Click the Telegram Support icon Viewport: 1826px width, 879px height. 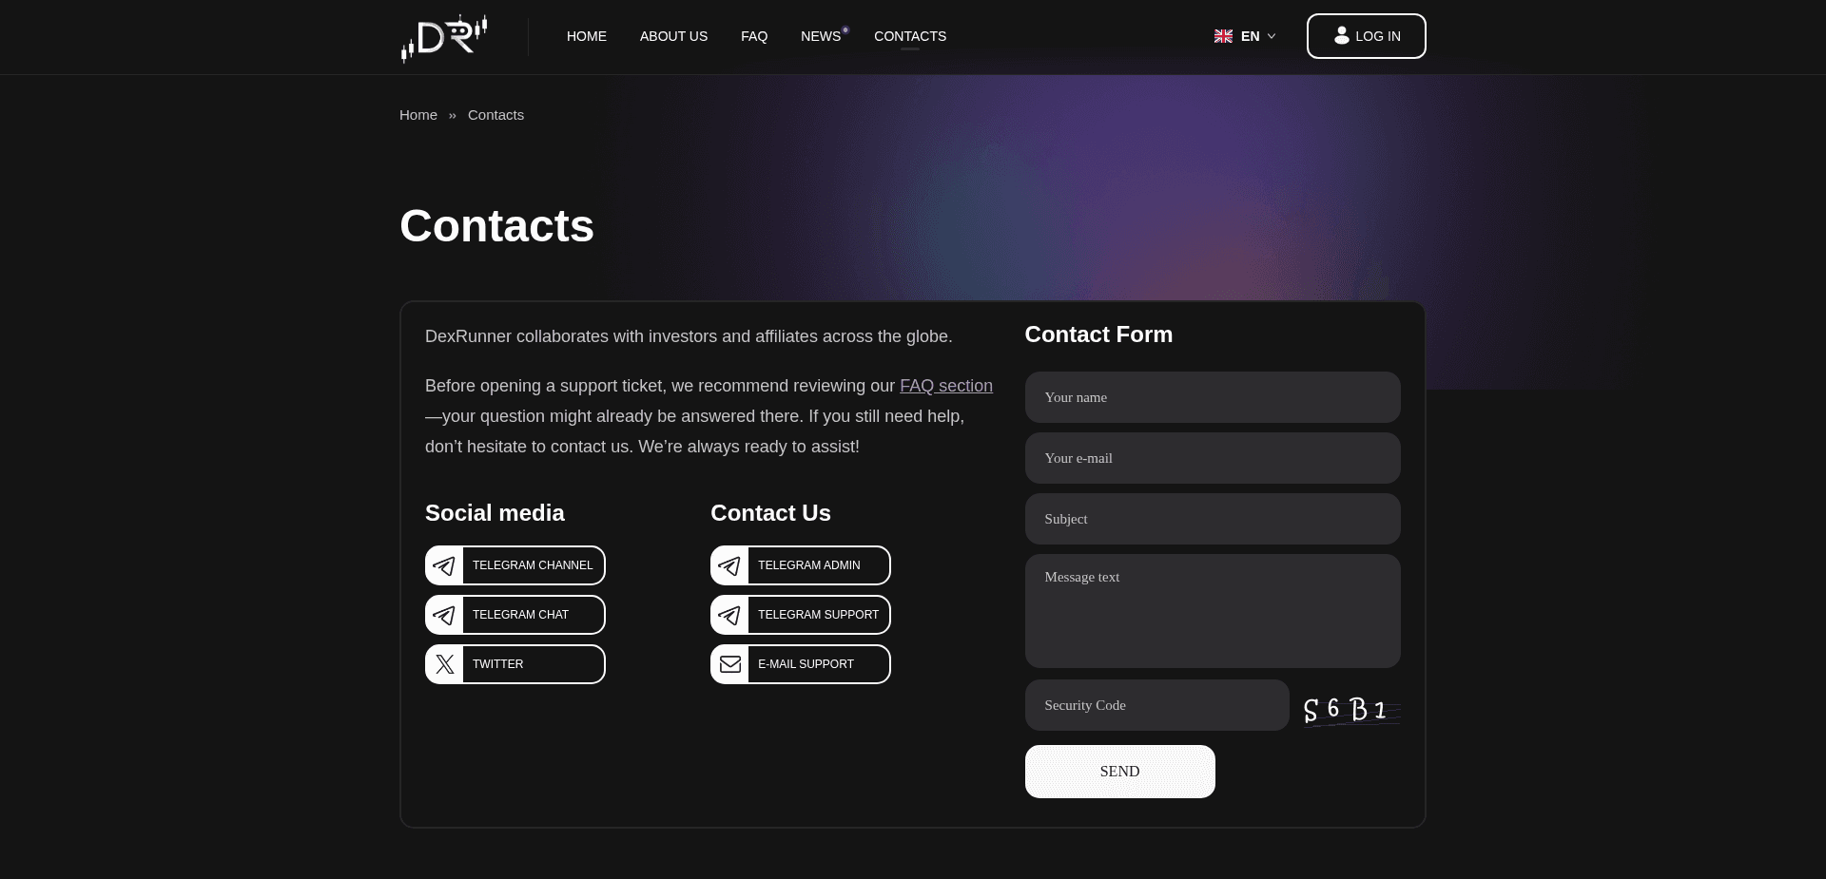click(x=728, y=615)
